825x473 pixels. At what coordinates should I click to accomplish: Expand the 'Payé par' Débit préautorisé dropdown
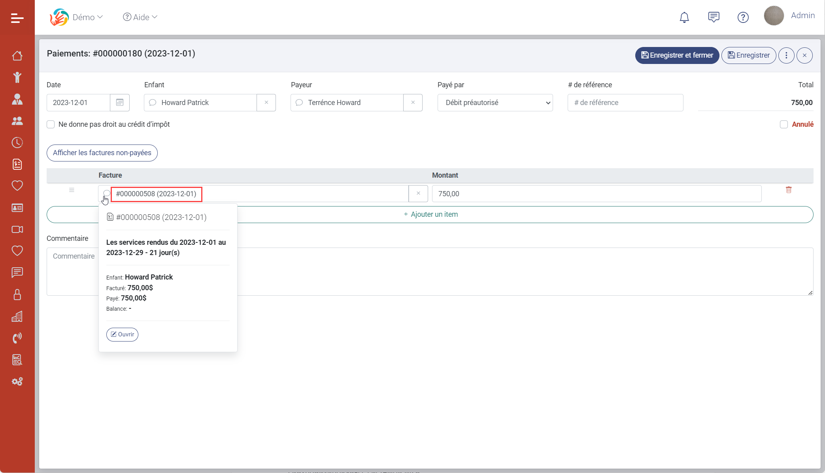point(495,103)
